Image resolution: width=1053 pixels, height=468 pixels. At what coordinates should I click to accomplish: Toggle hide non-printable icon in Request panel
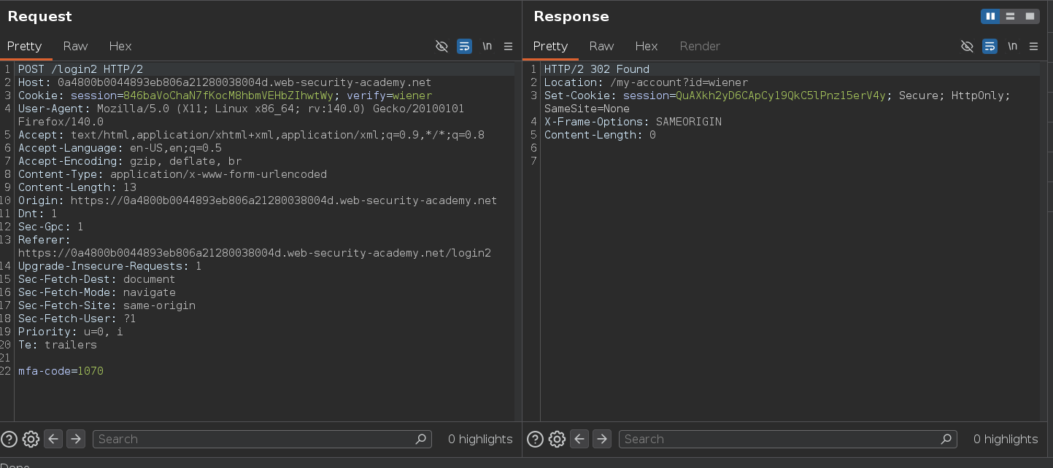(x=441, y=46)
